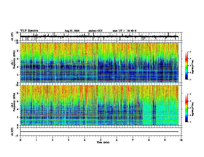Click time axis tick label '5'
The image size is (204, 157).
pyautogui.click(x=101, y=140)
